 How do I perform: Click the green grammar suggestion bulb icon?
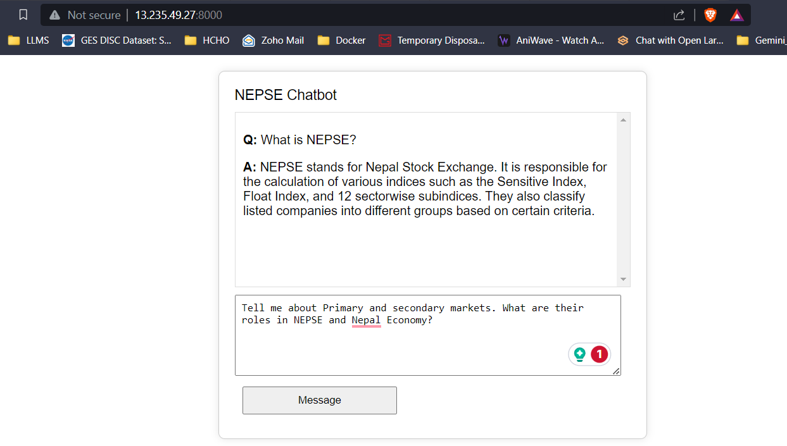[x=579, y=354]
